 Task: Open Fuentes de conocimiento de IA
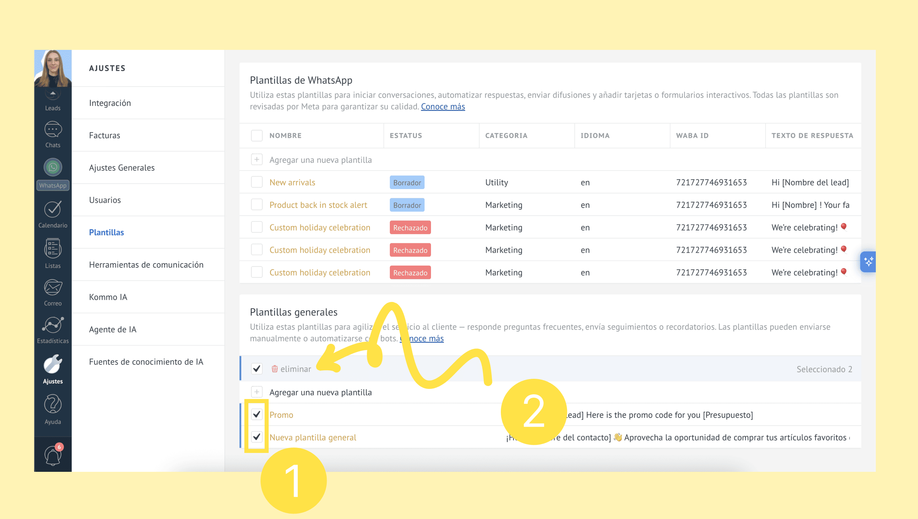point(148,362)
